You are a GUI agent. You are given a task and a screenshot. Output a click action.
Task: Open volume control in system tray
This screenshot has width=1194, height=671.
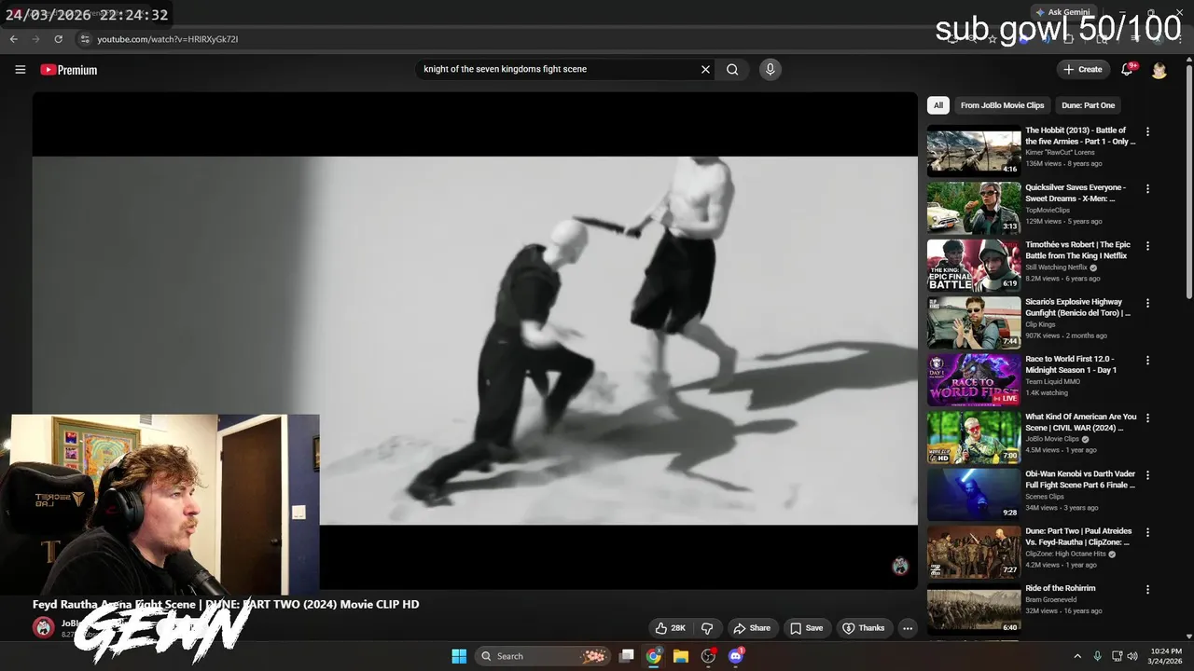(x=1134, y=656)
